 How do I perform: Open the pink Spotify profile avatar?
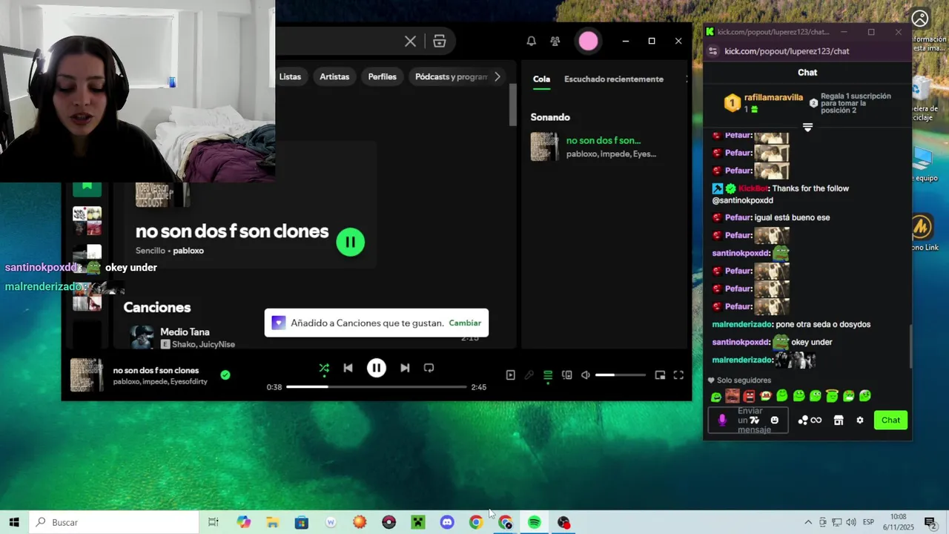click(589, 42)
